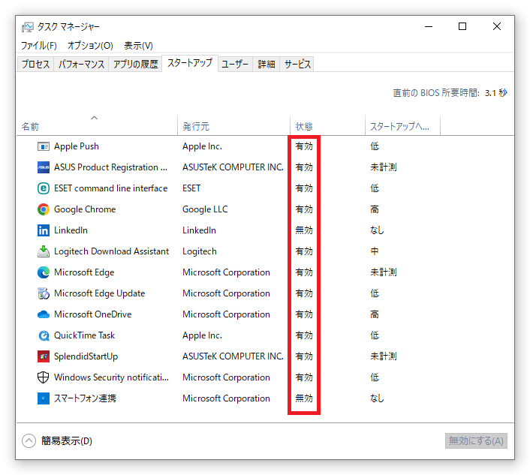Click Microsoft Edge's 未計測 impact cell

click(384, 272)
